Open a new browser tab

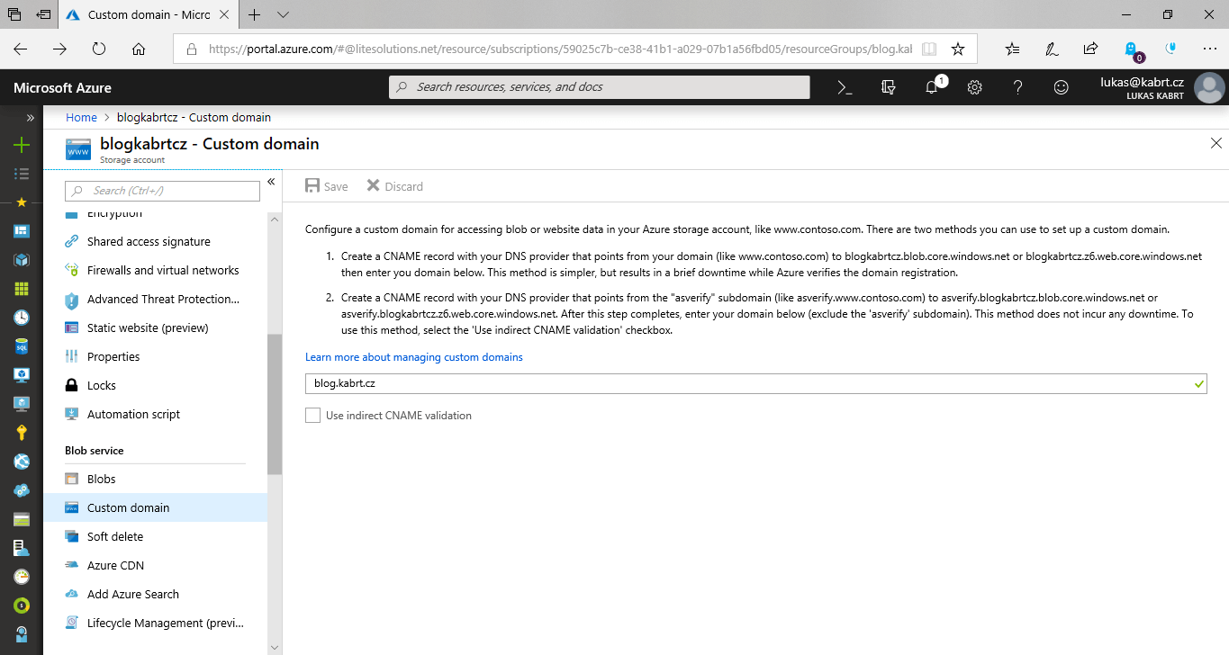(255, 15)
